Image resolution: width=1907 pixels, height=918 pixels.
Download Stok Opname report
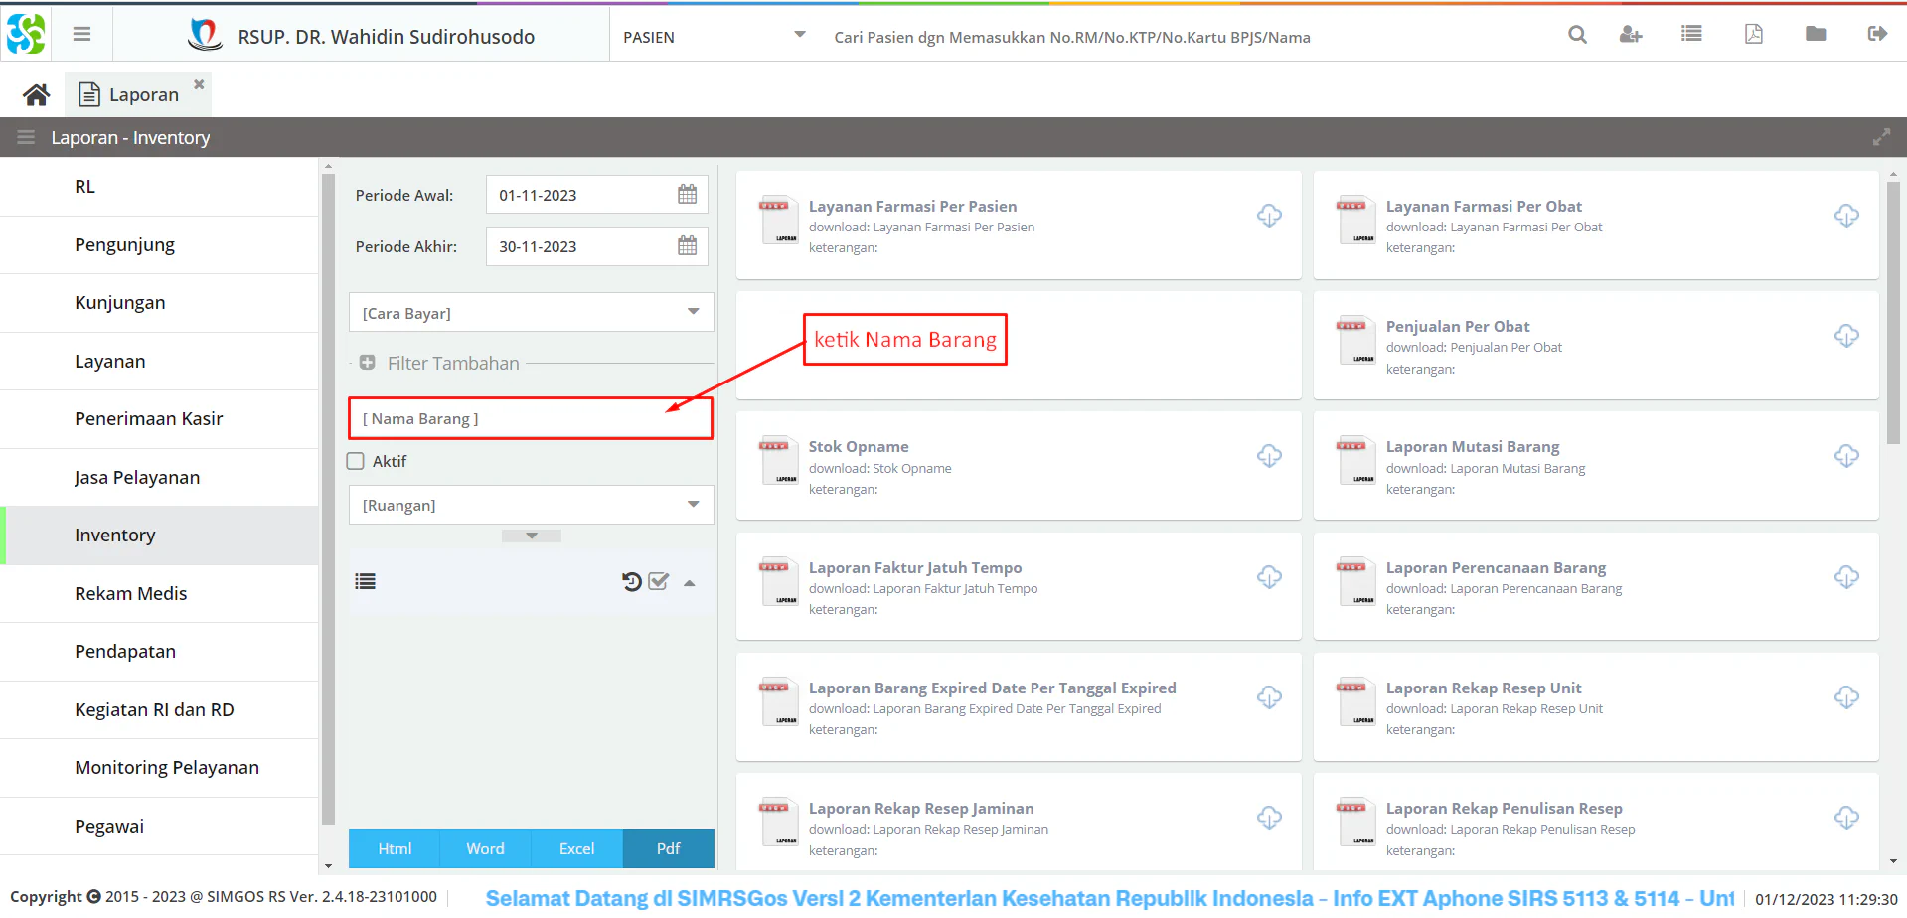1269,456
